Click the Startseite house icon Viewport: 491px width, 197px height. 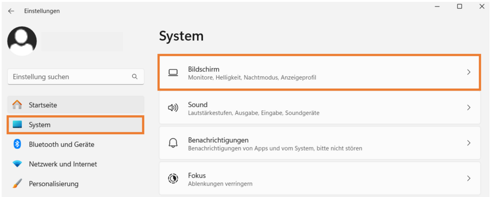pos(17,105)
